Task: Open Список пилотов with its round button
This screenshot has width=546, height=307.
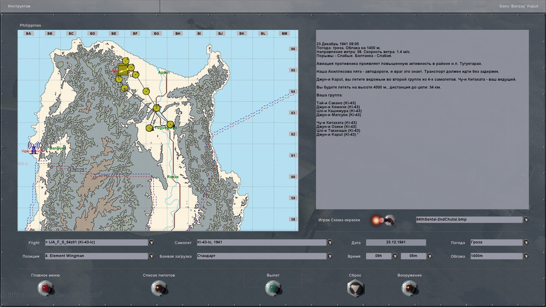Action: click(x=159, y=288)
